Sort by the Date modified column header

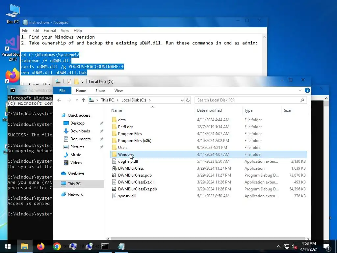(x=209, y=110)
